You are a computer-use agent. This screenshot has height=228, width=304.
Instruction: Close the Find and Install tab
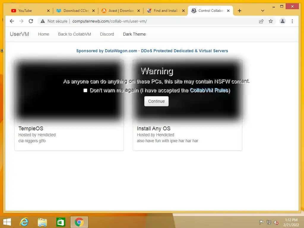point(183,11)
